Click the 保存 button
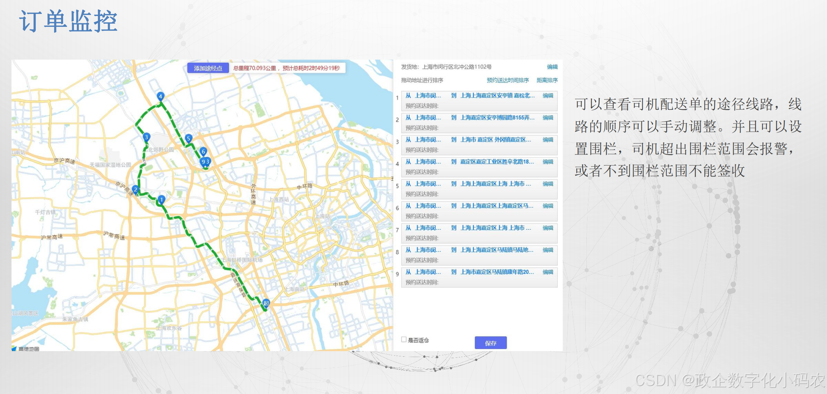This screenshot has height=394, width=827. (490, 343)
